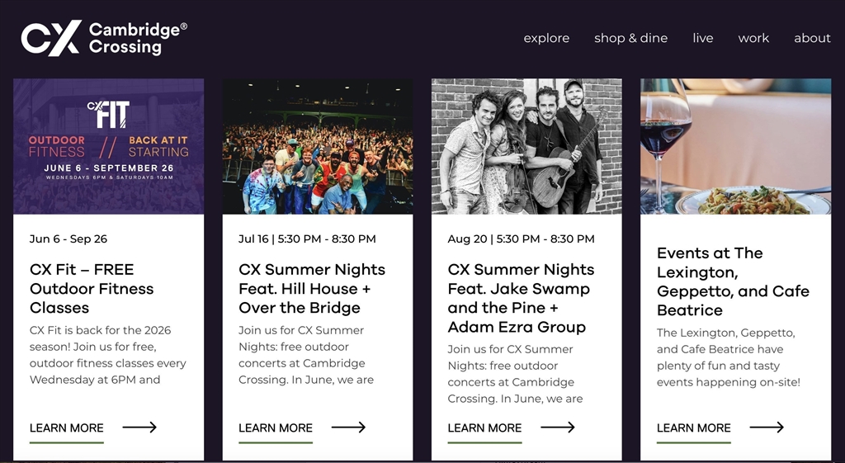This screenshot has height=463, width=845.
Task: Open the shop & dine menu
Action: click(x=631, y=38)
